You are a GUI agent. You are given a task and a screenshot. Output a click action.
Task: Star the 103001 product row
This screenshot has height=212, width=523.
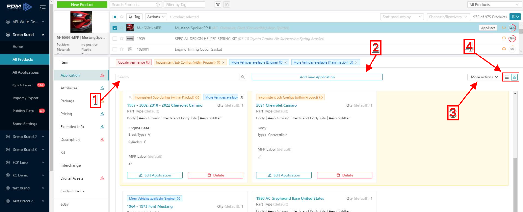pos(122,49)
